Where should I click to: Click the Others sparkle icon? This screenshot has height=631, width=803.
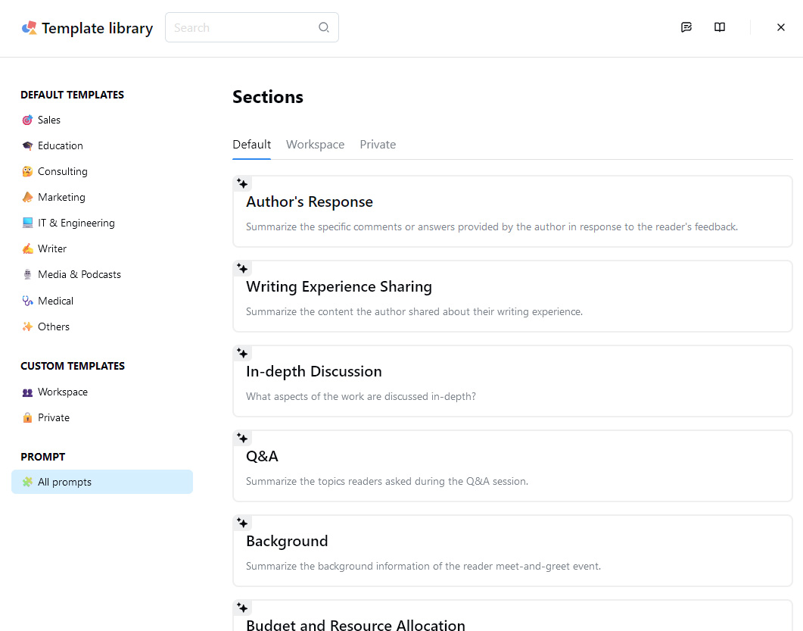(x=27, y=326)
